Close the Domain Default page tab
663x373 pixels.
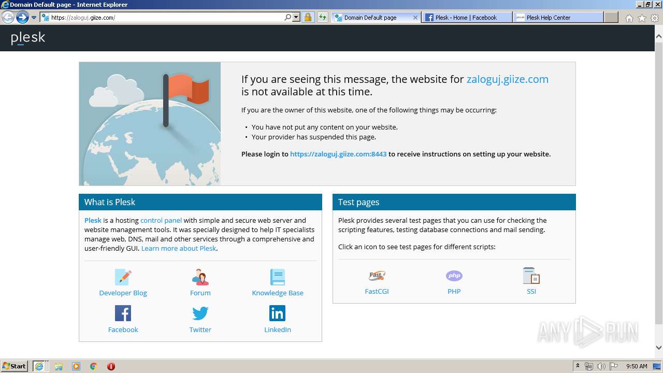(415, 18)
